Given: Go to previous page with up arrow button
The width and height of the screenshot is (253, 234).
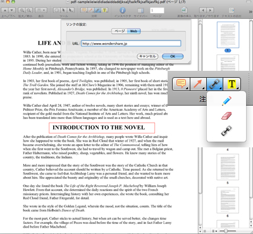Looking at the screenshot, I should point(5,10).
